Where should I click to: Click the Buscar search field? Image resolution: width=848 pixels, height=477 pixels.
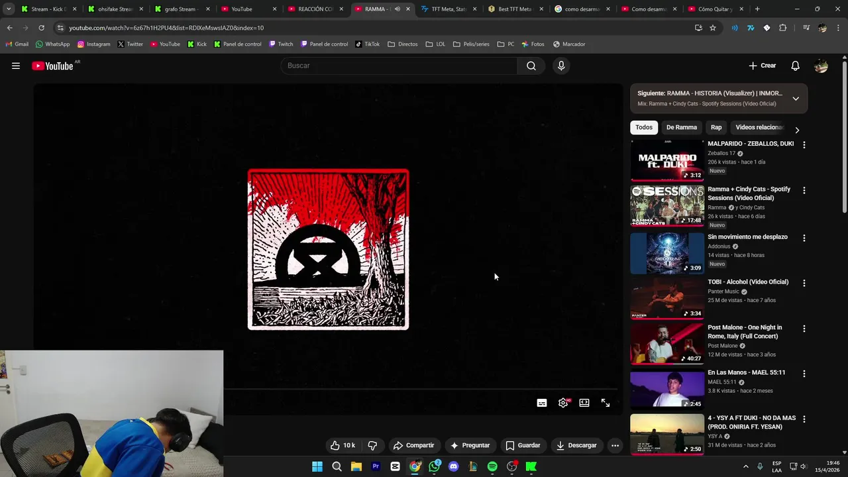point(399,66)
